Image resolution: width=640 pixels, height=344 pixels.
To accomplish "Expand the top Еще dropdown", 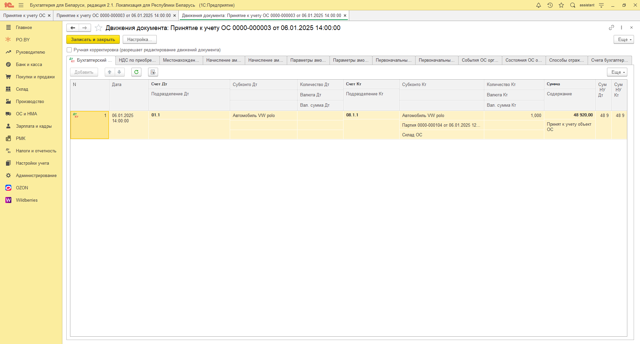I will (623, 39).
